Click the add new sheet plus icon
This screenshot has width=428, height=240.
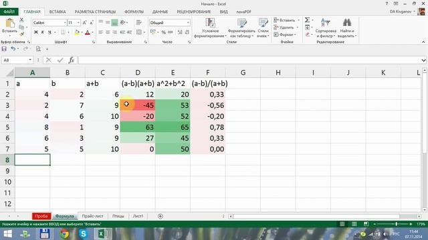[160, 216]
